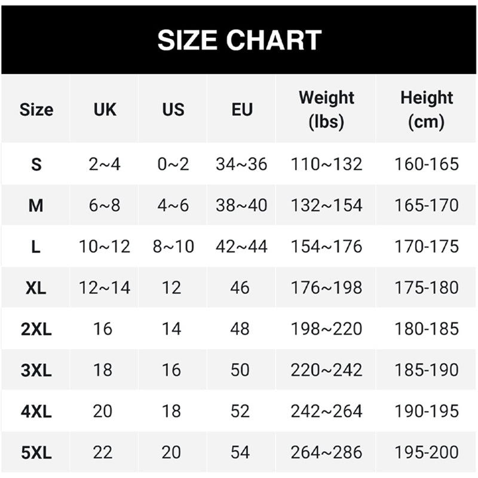Select the 12~14 UK size cell

(x=105, y=288)
